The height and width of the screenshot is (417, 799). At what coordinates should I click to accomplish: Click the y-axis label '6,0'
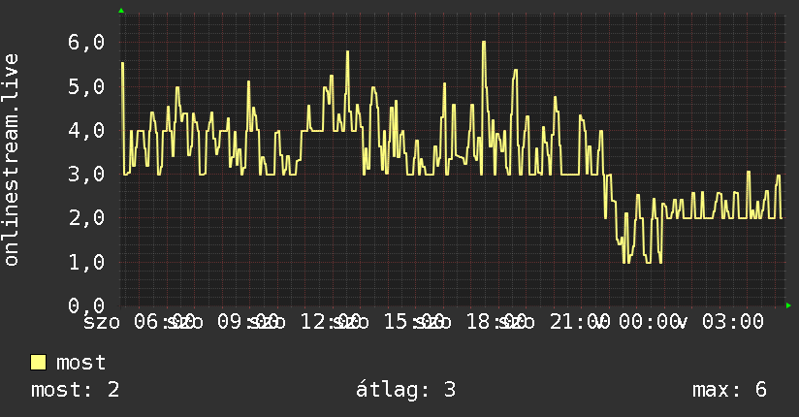pos(86,43)
